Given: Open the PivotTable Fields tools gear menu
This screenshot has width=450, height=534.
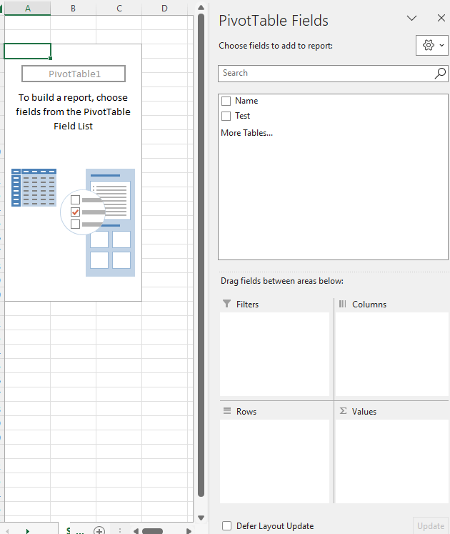Looking at the screenshot, I should pyautogui.click(x=431, y=45).
